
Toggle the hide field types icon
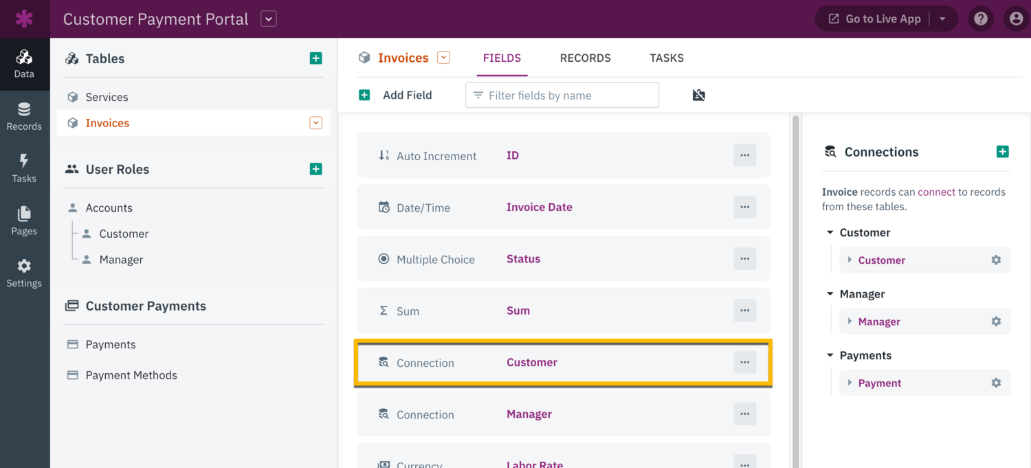(698, 96)
